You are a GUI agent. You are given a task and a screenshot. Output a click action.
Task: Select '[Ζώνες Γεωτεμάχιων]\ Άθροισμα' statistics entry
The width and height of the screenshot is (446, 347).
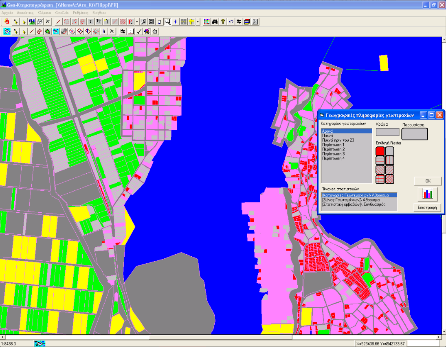(351, 200)
